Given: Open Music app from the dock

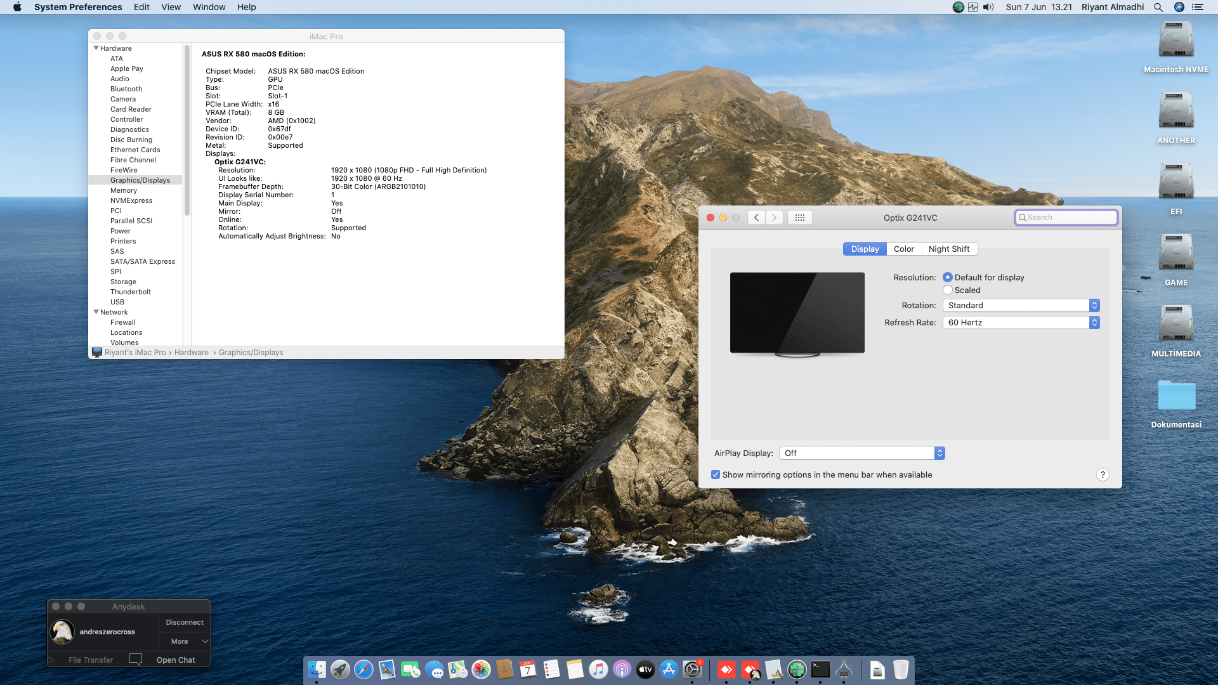Looking at the screenshot, I should coord(598,669).
